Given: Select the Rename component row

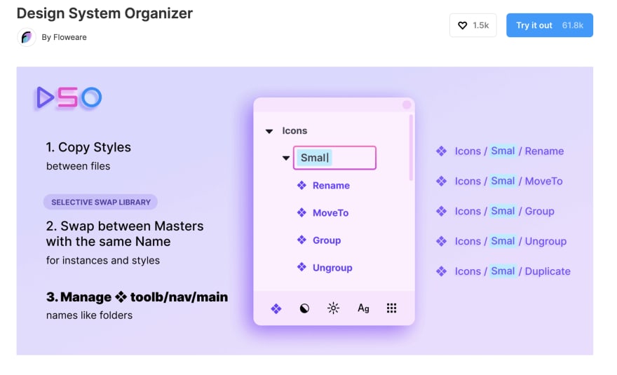Looking at the screenshot, I should pos(323,185).
